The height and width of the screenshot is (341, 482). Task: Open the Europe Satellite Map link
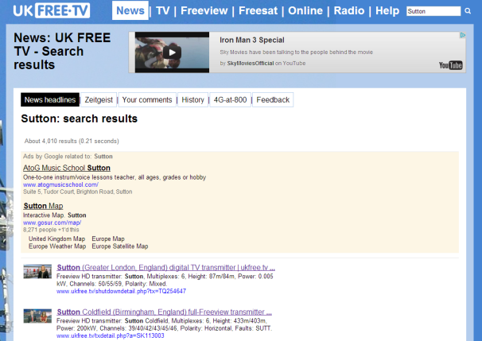point(120,246)
